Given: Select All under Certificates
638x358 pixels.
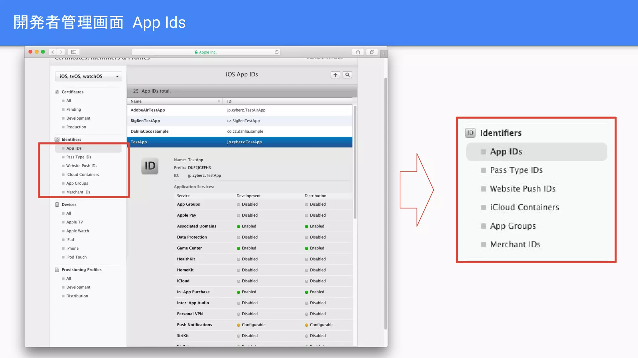Looking at the screenshot, I should (69, 101).
